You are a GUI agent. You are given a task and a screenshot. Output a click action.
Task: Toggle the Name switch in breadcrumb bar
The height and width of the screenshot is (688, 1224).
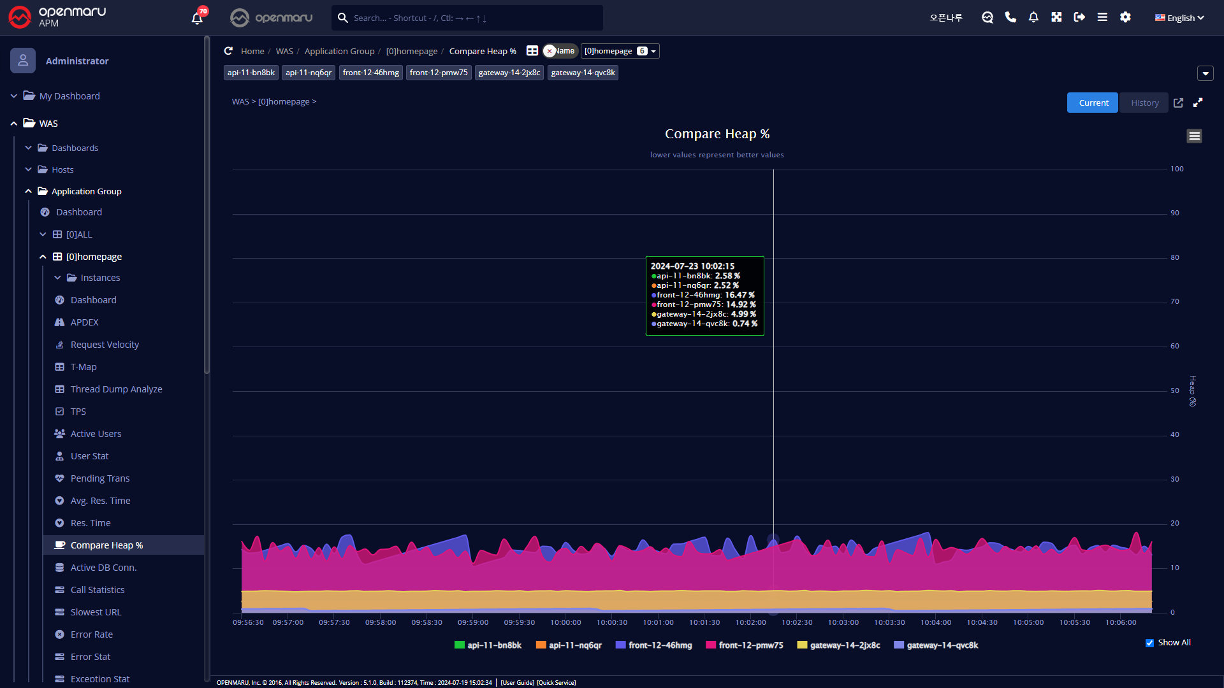pos(560,51)
